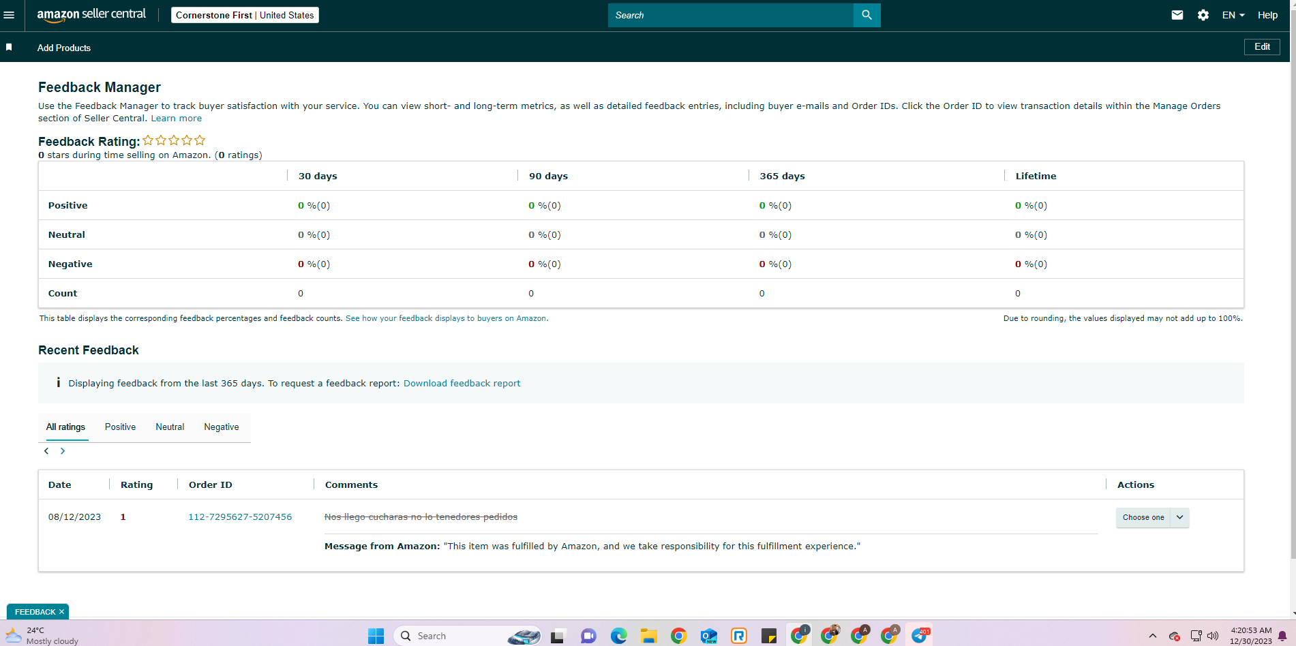
Task: Click the Help link in the header
Action: (x=1267, y=15)
